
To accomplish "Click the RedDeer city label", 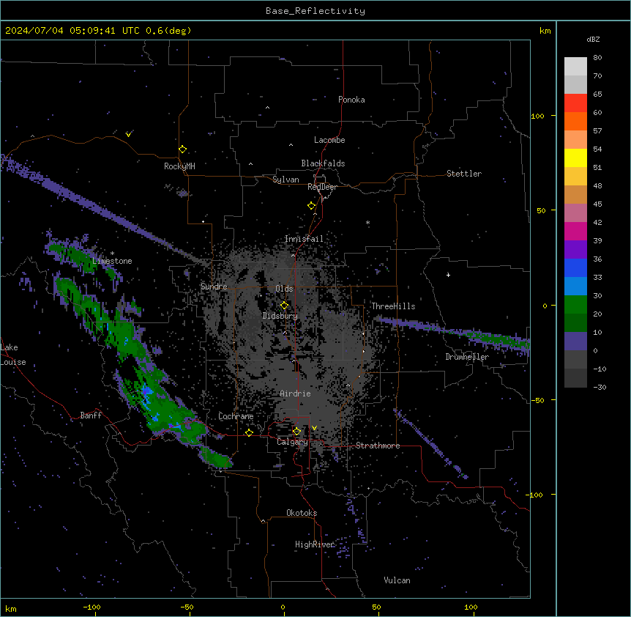I will tap(322, 187).
